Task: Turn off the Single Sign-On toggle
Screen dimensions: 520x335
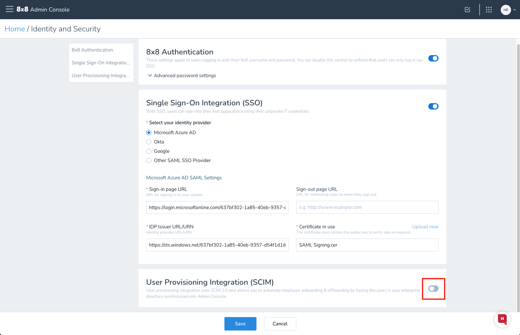Action: click(x=433, y=106)
